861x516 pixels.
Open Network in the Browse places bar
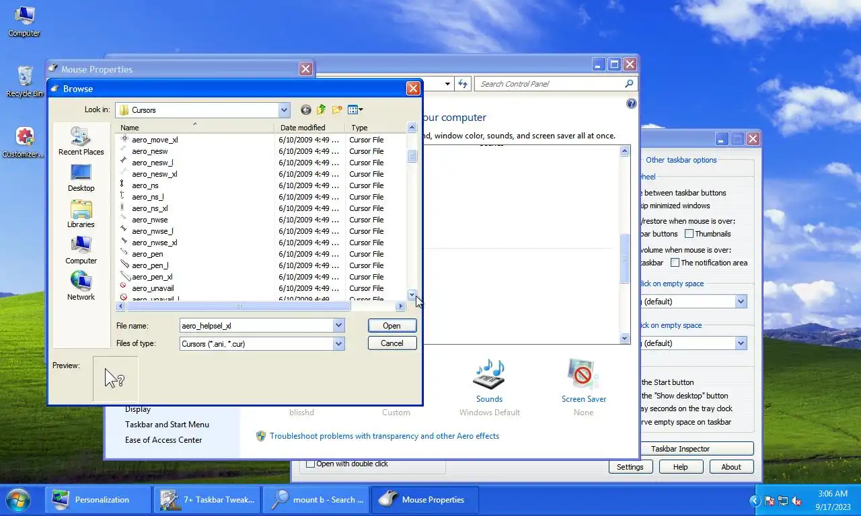click(x=81, y=287)
